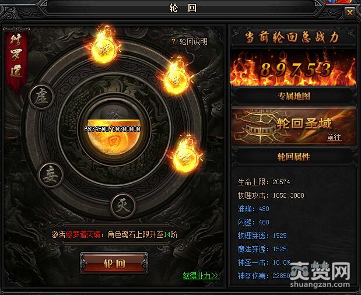Image resolution: width=361 pixels, height=295 pixels.
Task: Select the flaming 生 orb
Action: [x=176, y=79]
